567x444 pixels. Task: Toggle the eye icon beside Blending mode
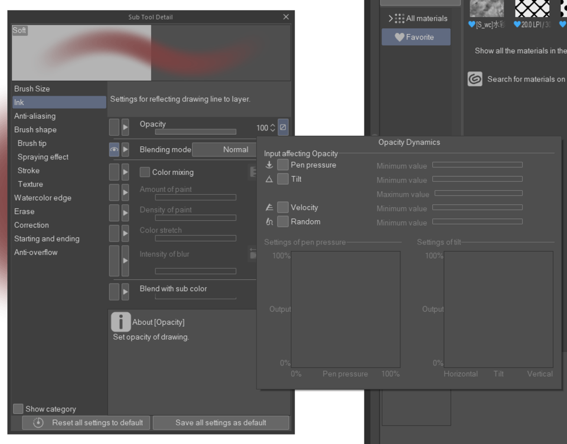pos(114,149)
